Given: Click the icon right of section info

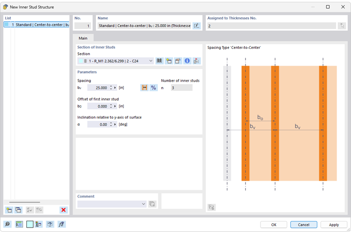Looking at the screenshot, I should [196, 61].
